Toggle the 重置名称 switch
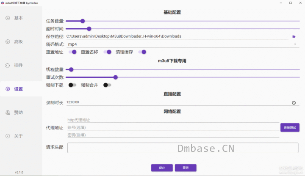Viewport: 305px width, 176px height. (x=107, y=52)
